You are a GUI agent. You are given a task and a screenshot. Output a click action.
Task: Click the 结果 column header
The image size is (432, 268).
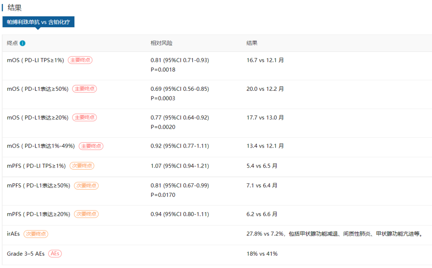click(x=252, y=43)
